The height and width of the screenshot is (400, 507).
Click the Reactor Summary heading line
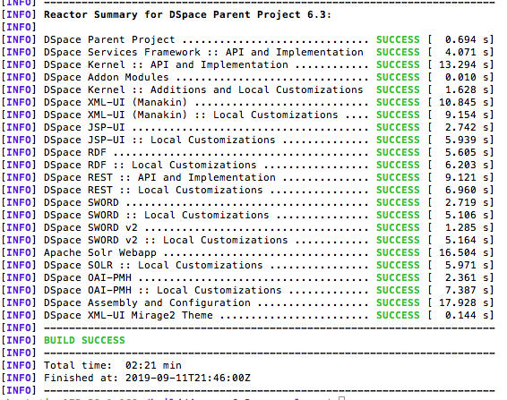click(x=187, y=14)
